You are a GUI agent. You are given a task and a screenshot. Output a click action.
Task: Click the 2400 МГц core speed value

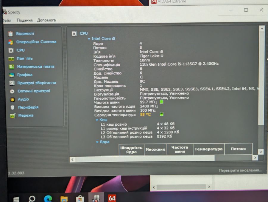(149, 106)
